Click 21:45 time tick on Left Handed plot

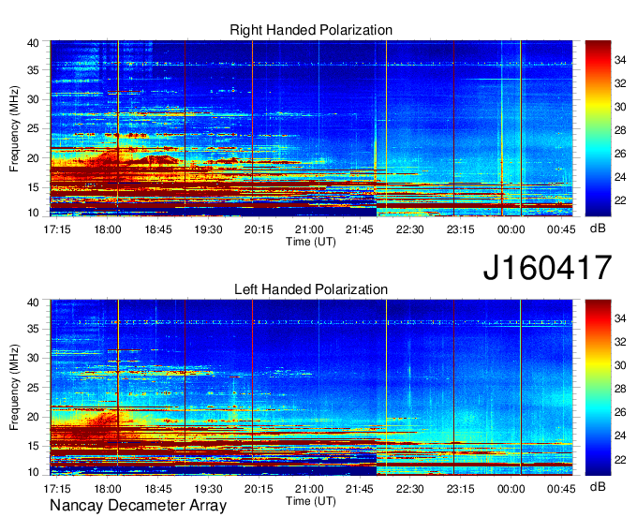click(360, 489)
